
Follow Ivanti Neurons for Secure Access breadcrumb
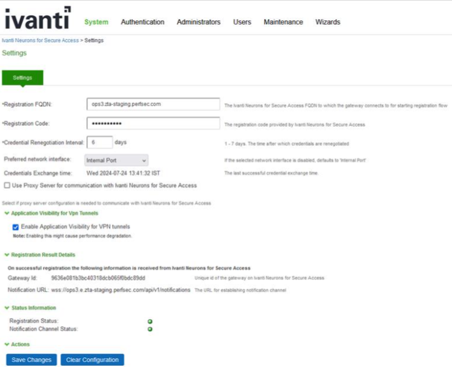click(x=40, y=40)
